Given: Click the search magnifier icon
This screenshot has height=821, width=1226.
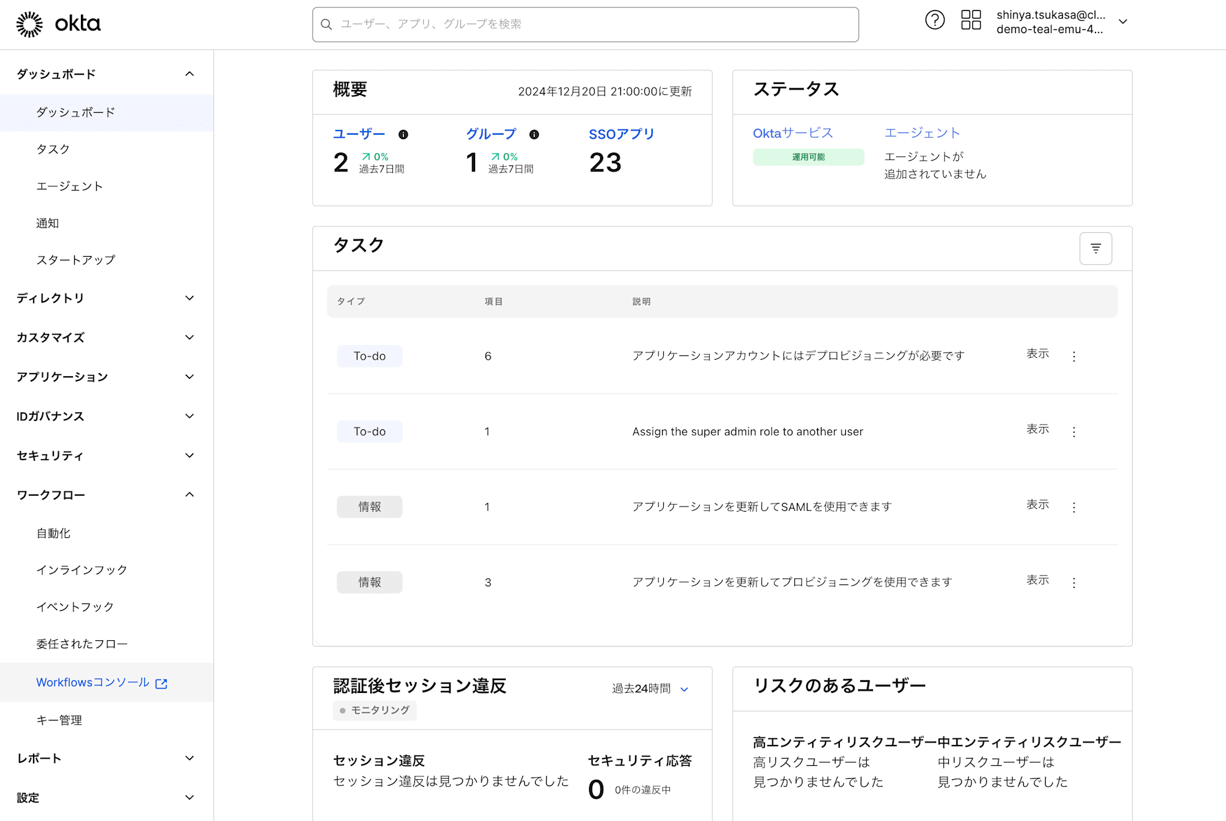Looking at the screenshot, I should click(x=327, y=25).
